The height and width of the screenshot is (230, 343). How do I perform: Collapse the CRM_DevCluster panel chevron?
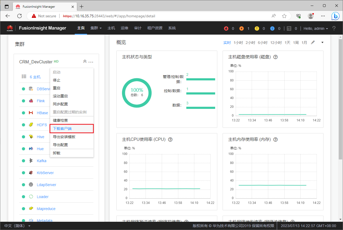pos(85,61)
